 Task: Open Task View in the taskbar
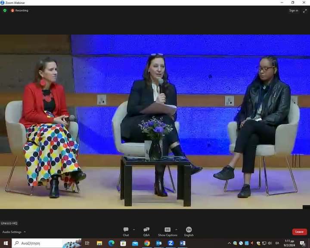[x=88, y=243]
